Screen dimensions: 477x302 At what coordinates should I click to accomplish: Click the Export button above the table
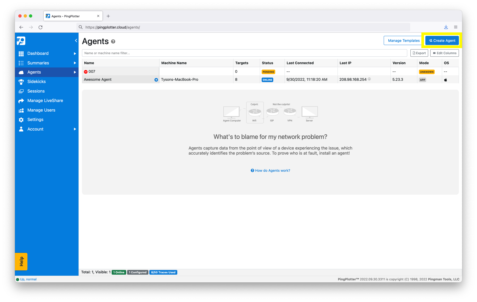pos(419,53)
